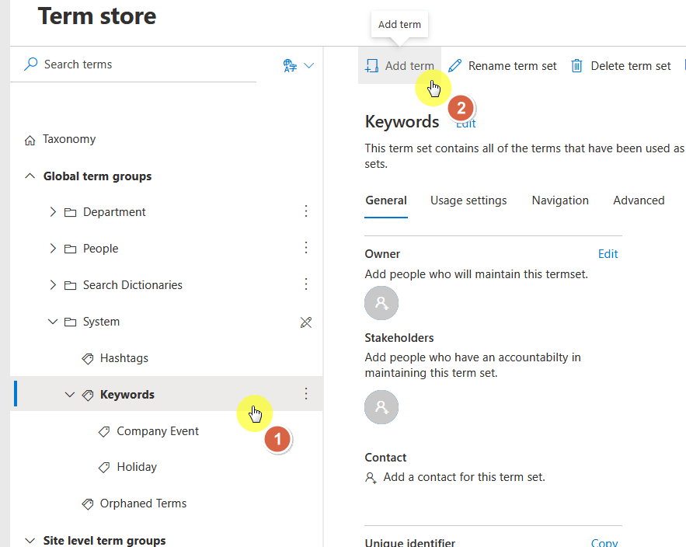
Task: Select the Hashtags term set
Action: click(x=124, y=358)
